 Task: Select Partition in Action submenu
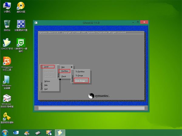click(65, 71)
